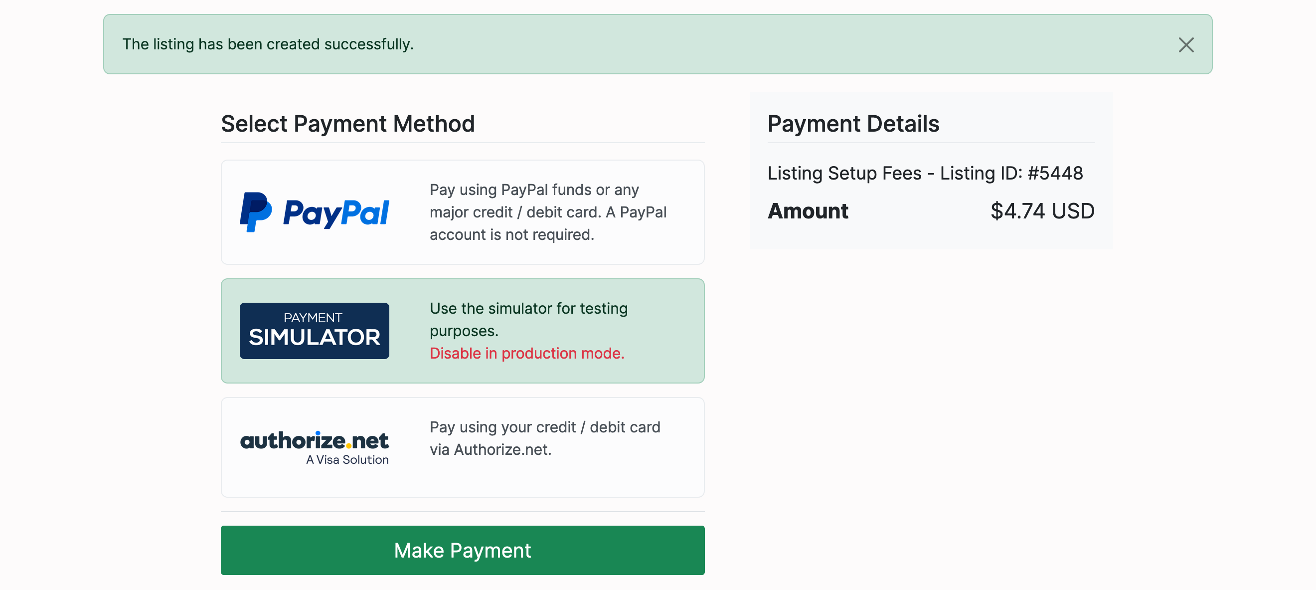Dismiss the listing created success alert
This screenshot has width=1316, height=590.
point(1186,45)
